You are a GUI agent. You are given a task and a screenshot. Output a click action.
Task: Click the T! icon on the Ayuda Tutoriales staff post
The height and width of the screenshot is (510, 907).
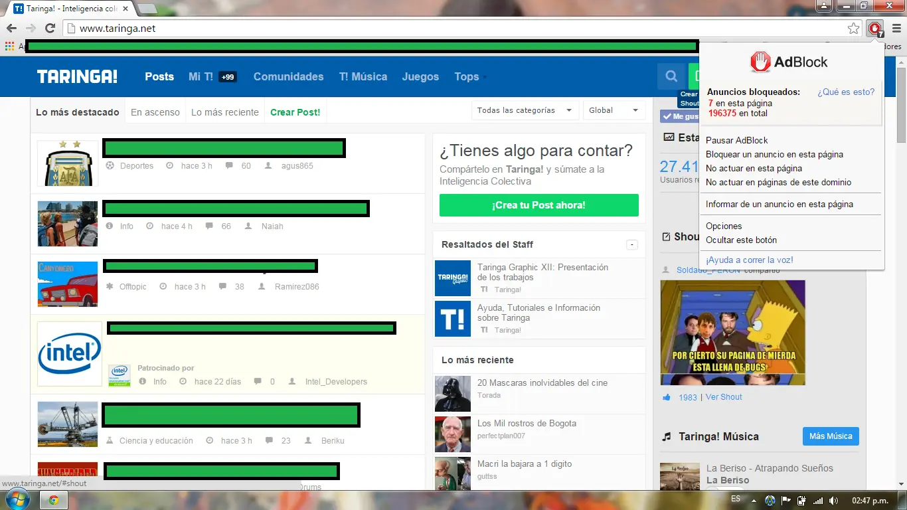point(453,318)
